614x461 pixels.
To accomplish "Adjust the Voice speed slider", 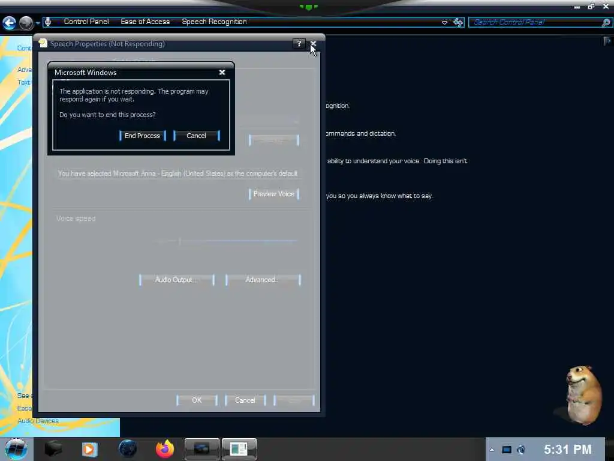I will 180,241.
